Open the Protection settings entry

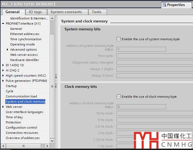pos(13,122)
